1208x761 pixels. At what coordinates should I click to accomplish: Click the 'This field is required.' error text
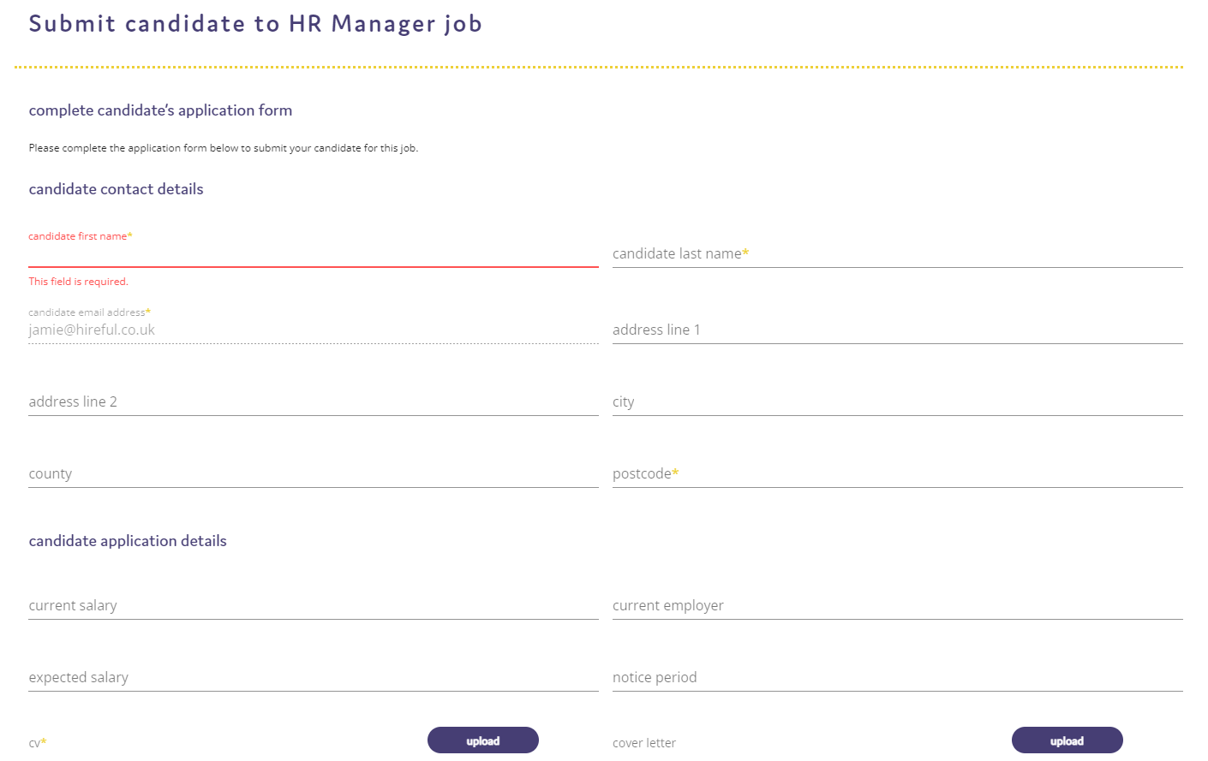(x=78, y=282)
